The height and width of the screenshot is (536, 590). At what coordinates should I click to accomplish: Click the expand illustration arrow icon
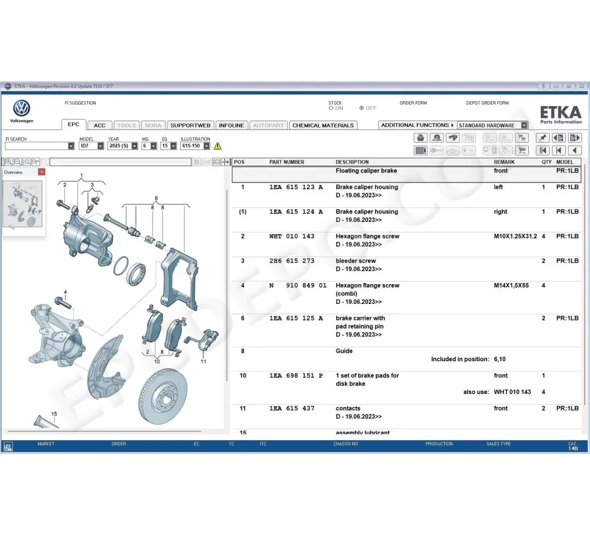pos(225,162)
